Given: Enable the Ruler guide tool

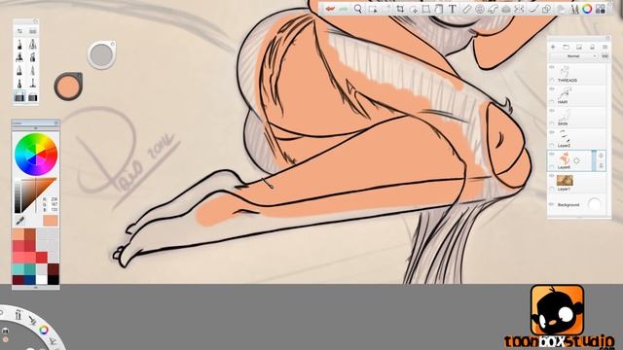Looking at the screenshot, I should [x=466, y=9].
